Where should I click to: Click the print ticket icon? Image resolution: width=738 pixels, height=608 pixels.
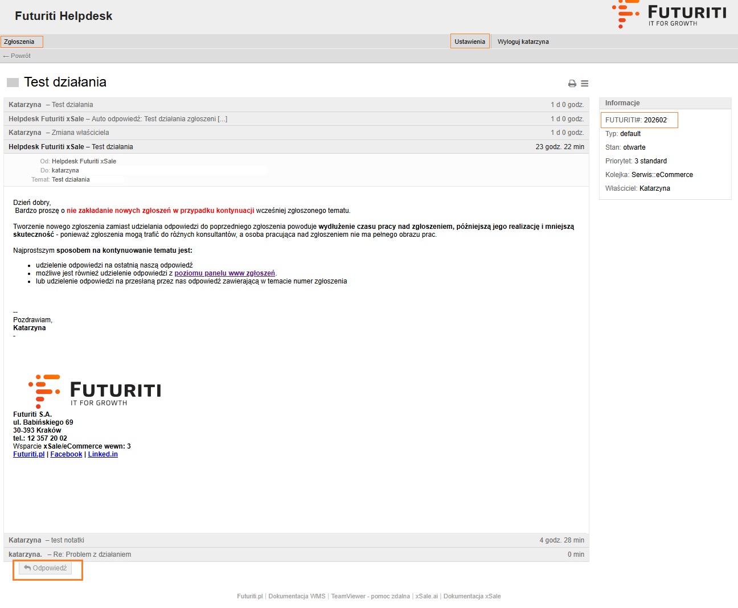(x=572, y=84)
